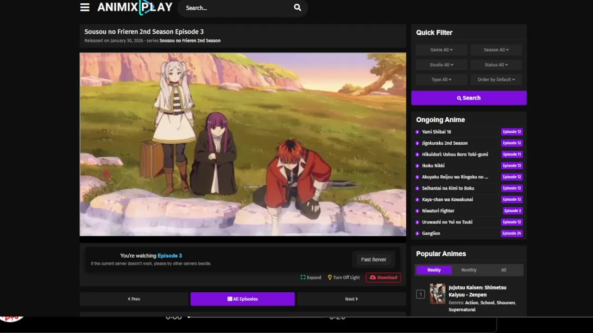Screen dimensions: 593x333
Task: Click the Action genre link
Action: point(472,303)
